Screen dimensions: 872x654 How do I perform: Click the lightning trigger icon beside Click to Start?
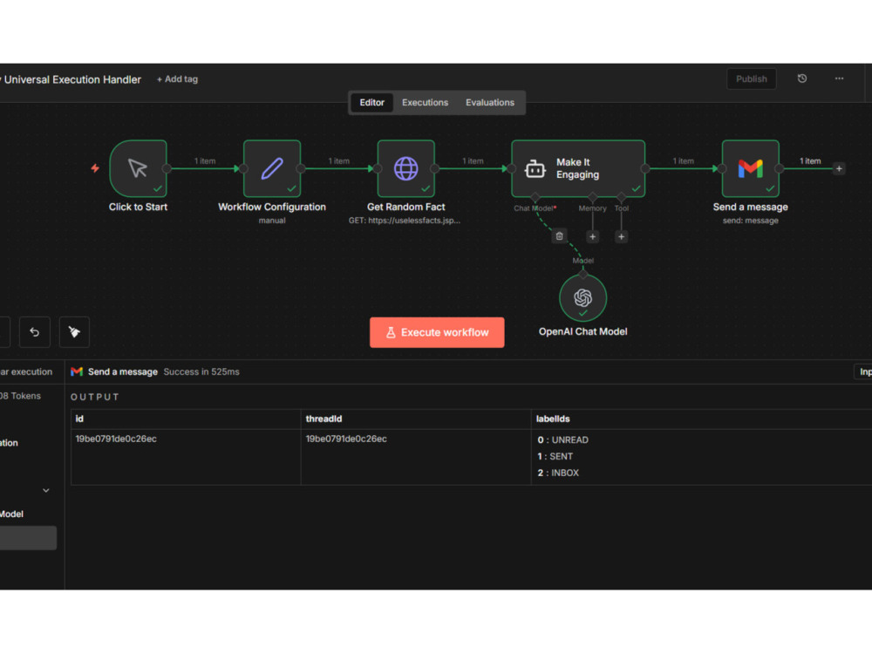95,168
